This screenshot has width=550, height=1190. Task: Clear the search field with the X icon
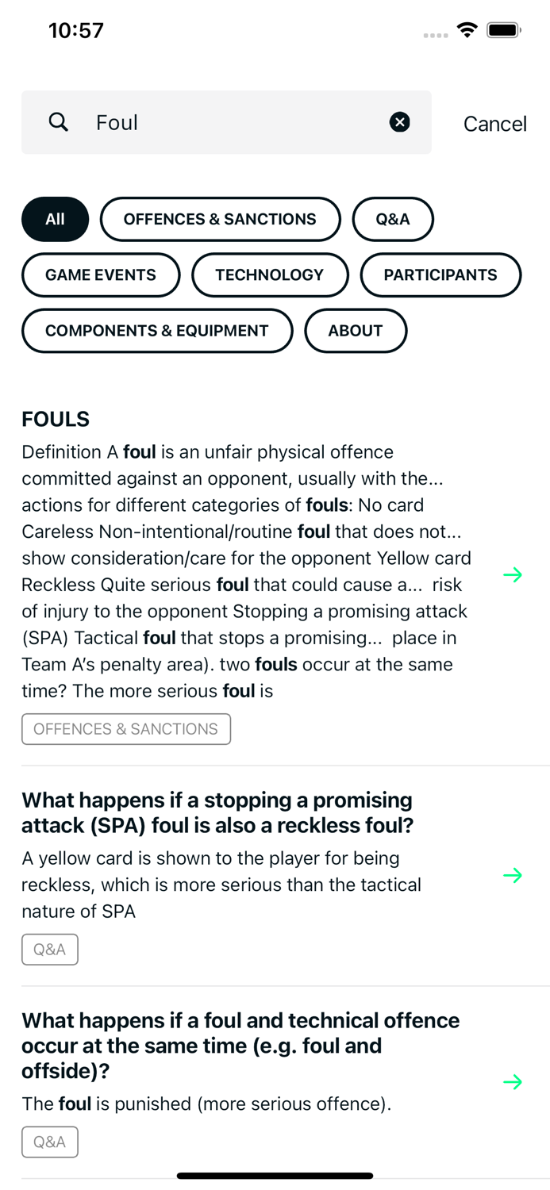(400, 122)
